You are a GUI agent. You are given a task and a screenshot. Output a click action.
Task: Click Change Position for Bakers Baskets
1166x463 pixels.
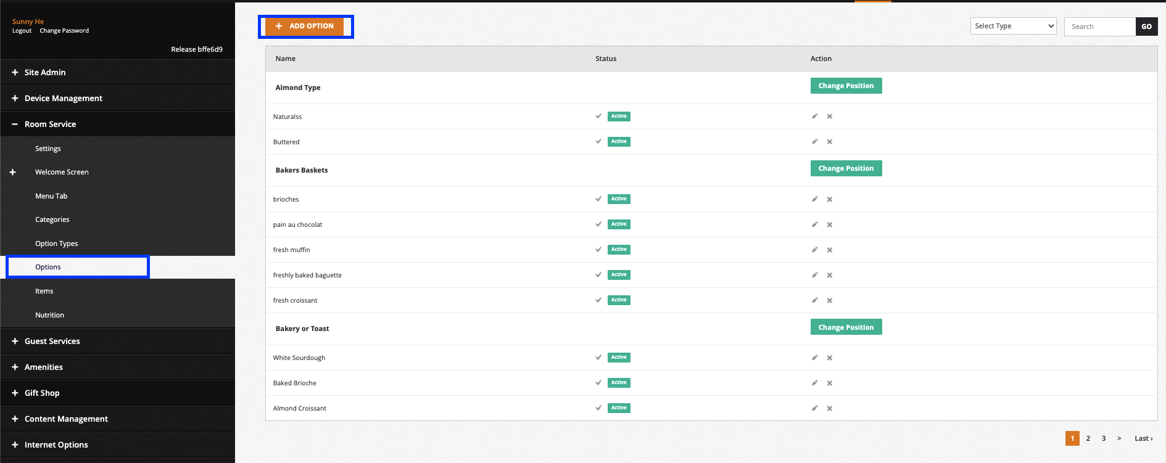point(846,168)
